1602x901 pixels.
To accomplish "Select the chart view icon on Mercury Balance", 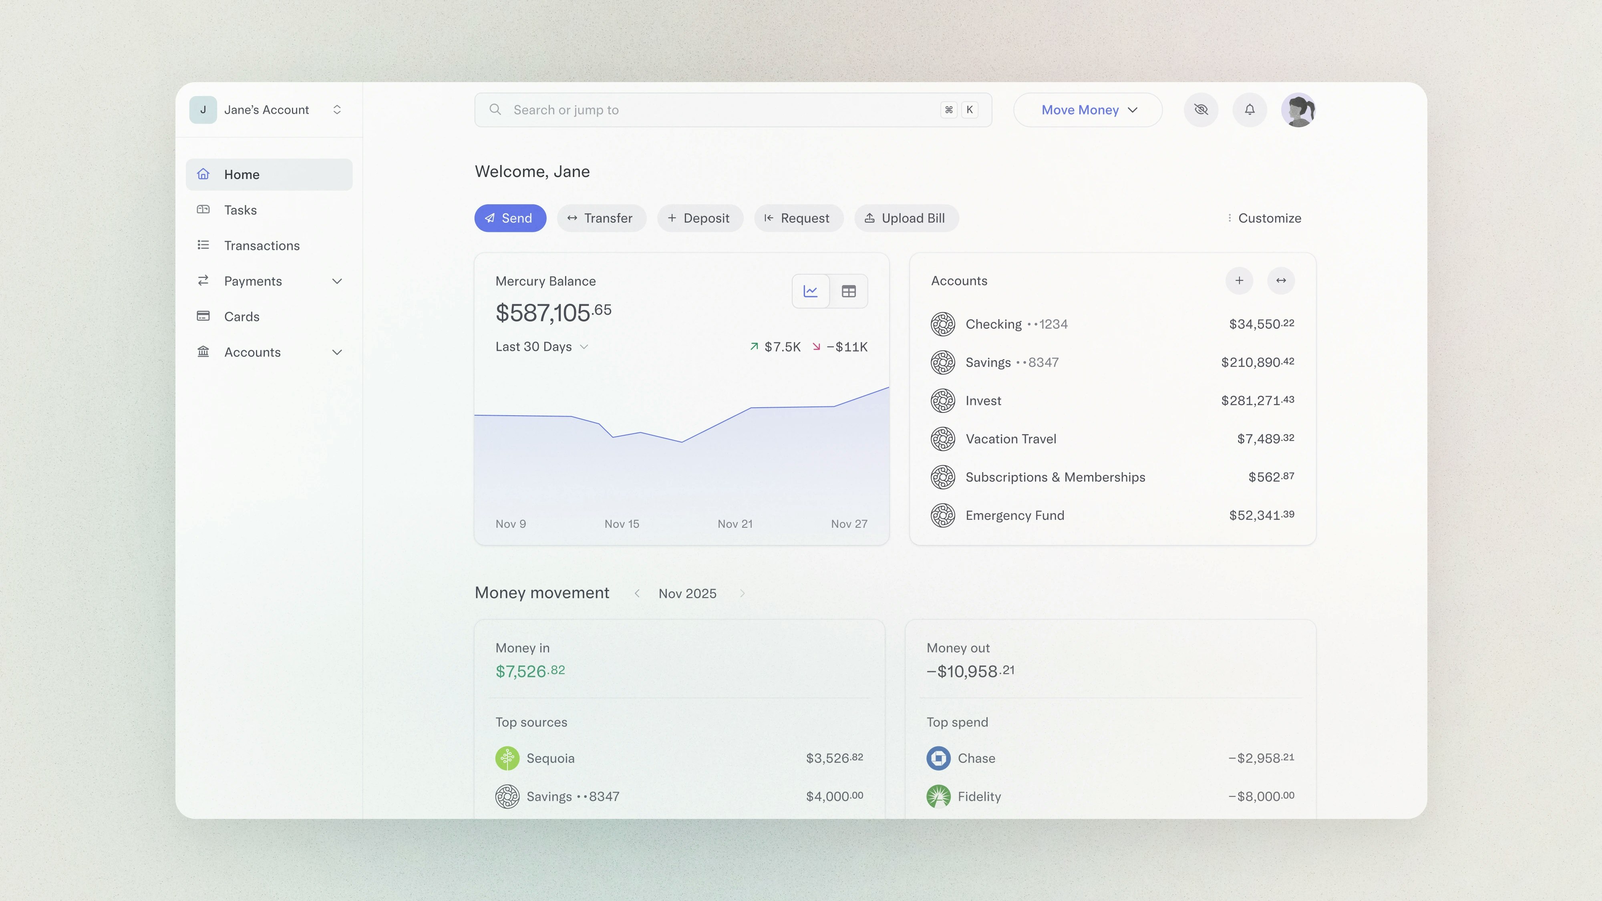I will click(x=810, y=290).
